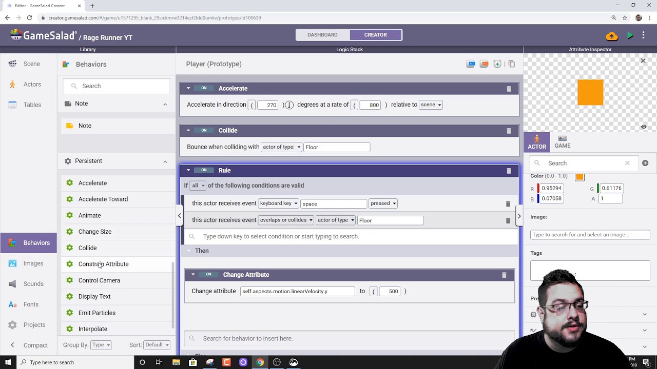Viewport: 657px width, 369px height.
Task: Open the keyboard key event dropdown
Action: pyautogui.click(x=279, y=203)
